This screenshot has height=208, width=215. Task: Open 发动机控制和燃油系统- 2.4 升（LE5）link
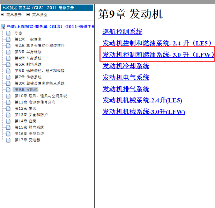157,43
